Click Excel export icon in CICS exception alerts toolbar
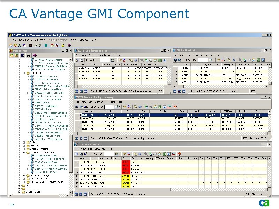The image size is (279, 209). 164,154
